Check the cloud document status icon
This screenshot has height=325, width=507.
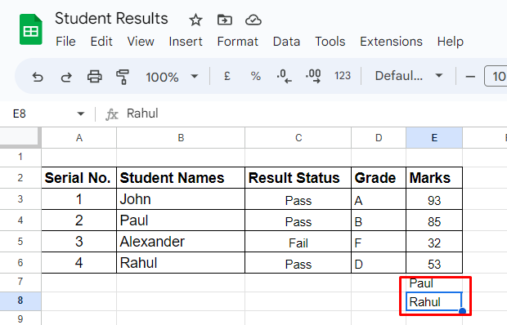point(253,20)
